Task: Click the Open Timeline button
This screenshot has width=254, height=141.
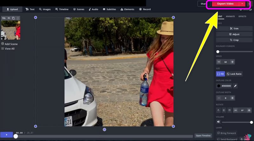Action: click(203, 136)
